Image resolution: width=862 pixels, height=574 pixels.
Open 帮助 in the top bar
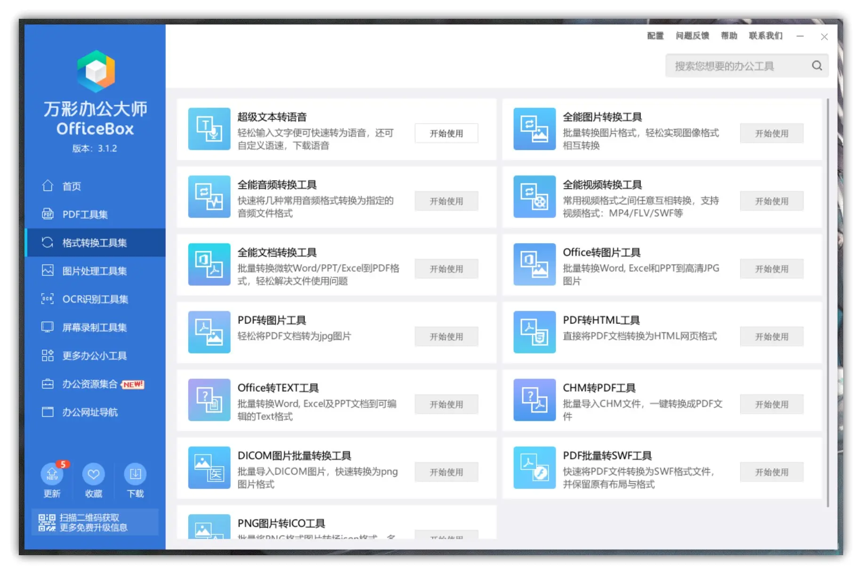click(729, 36)
